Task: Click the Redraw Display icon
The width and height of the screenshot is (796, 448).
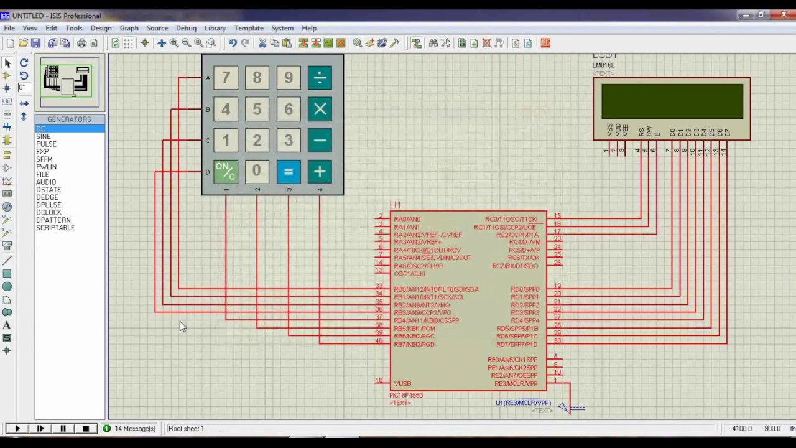Action: (115, 43)
